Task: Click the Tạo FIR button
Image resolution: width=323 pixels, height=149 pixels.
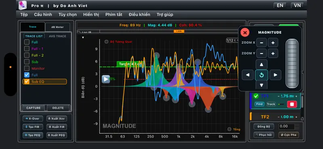Action: pos(33,127)
